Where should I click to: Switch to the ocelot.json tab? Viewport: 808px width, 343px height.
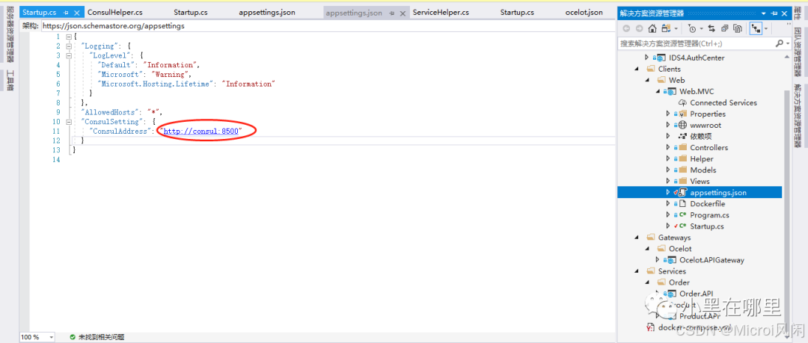[x=584, y=13]
